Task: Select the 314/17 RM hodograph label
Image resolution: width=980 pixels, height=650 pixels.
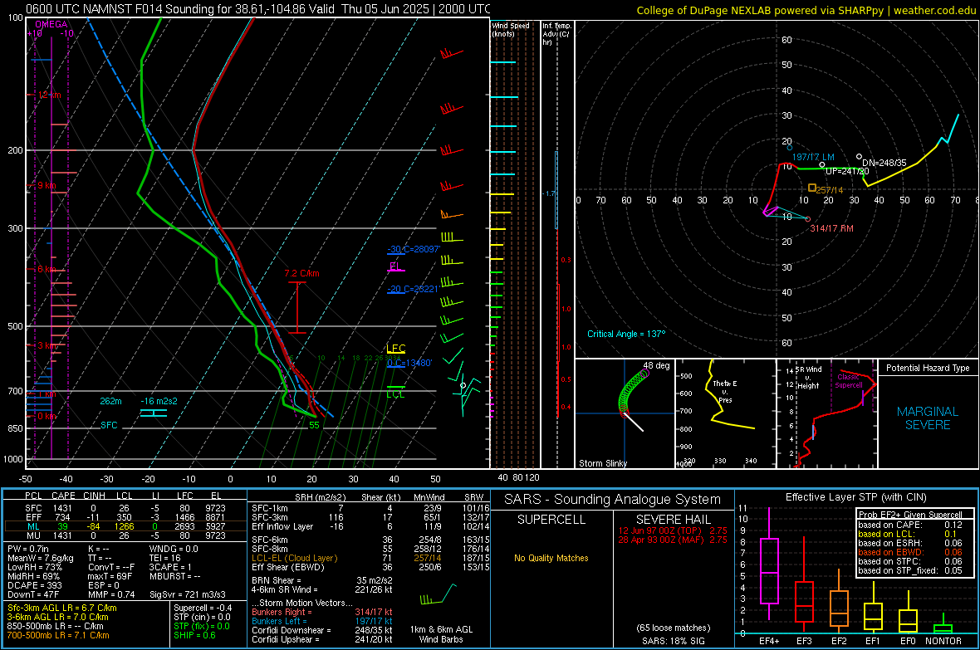Action: point(832,229)
